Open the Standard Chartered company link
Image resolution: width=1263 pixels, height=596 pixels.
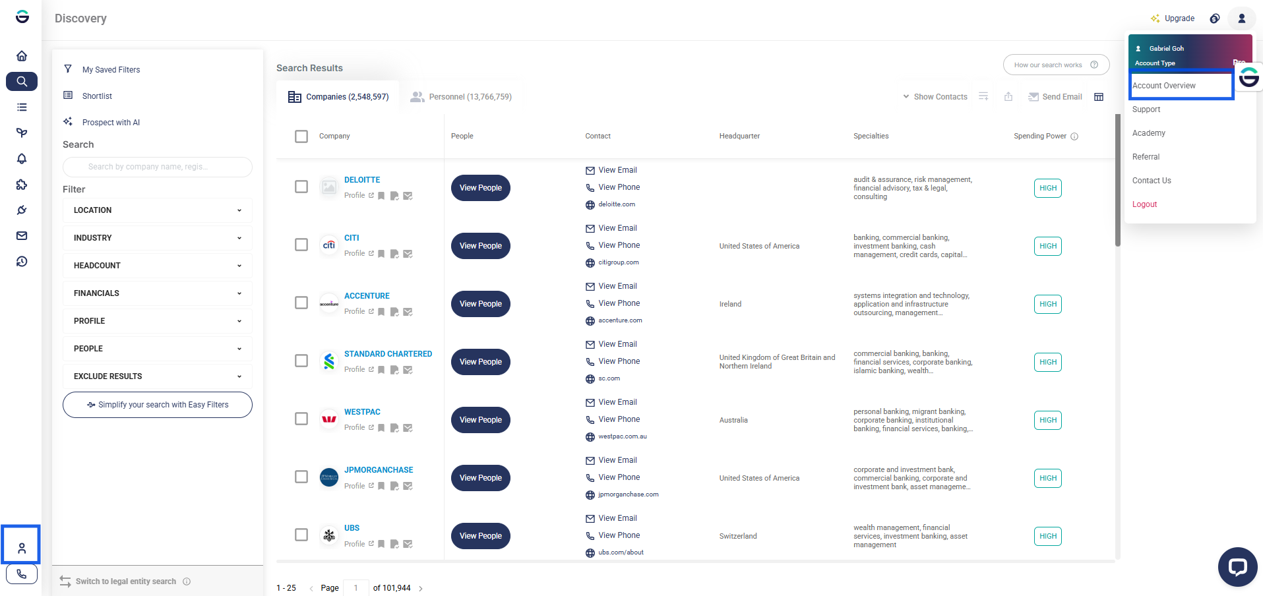coord(388,354)
